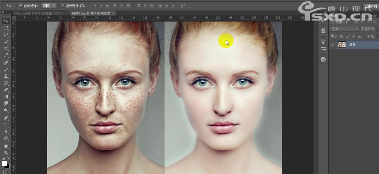
Task: Enable the 显示变换控件 checkbox
Action: (62, 6)
